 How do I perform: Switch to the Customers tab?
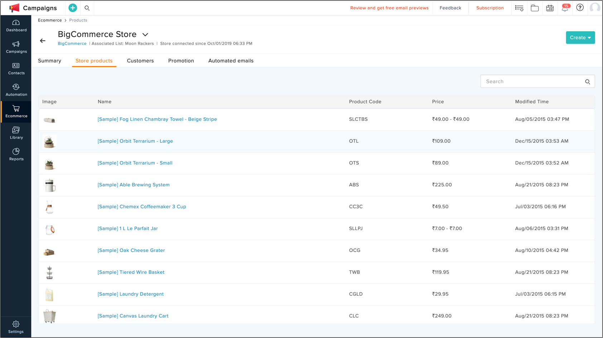140,61
